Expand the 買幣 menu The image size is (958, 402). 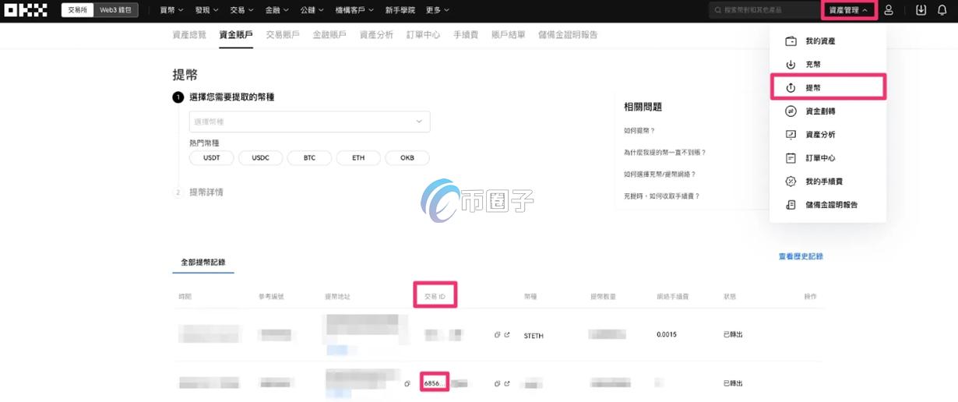coord(171,10)
